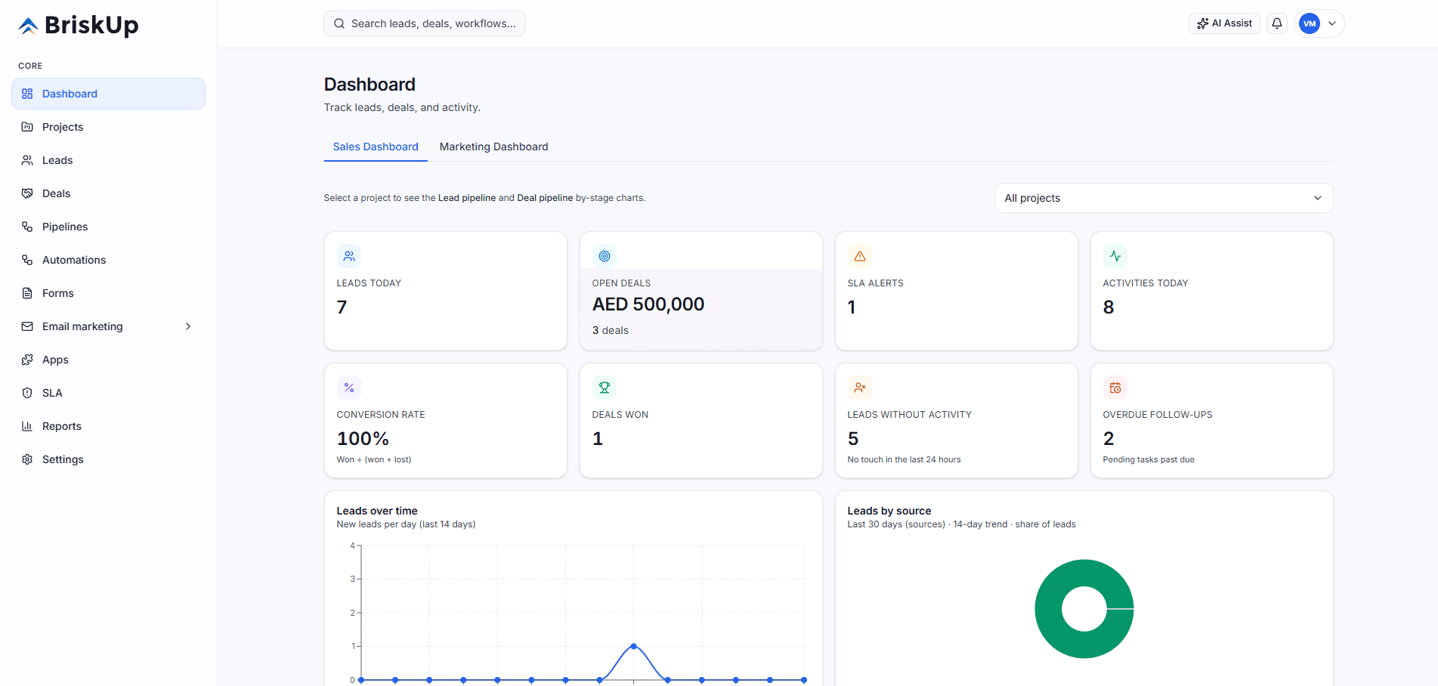1438x686 pixels.
Task: Open Forms via its document icon
Action: (27, 293)
